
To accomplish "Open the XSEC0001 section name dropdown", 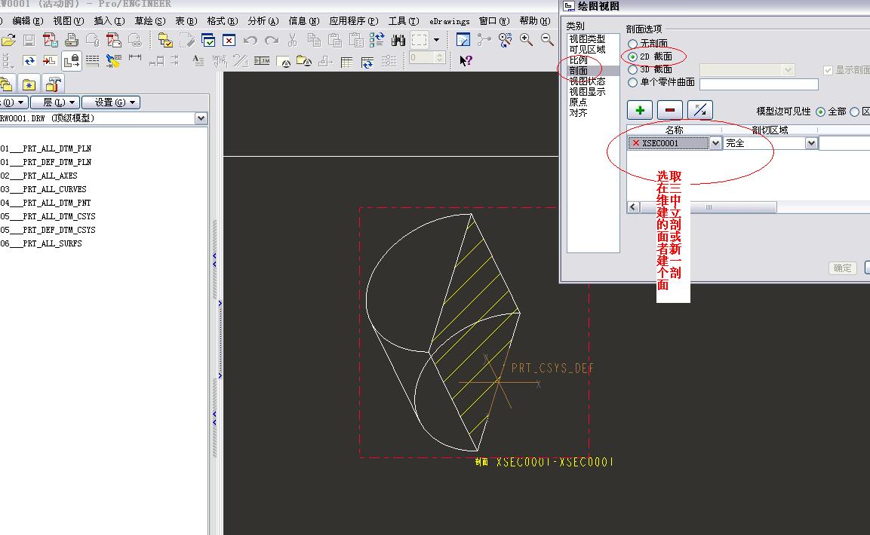I will click(x=716, y=143).
